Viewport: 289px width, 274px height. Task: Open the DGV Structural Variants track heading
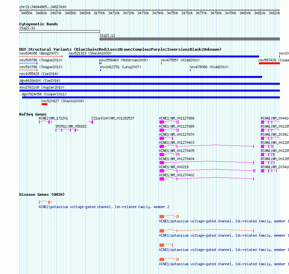pyautogui.click(x=120, y=50)
